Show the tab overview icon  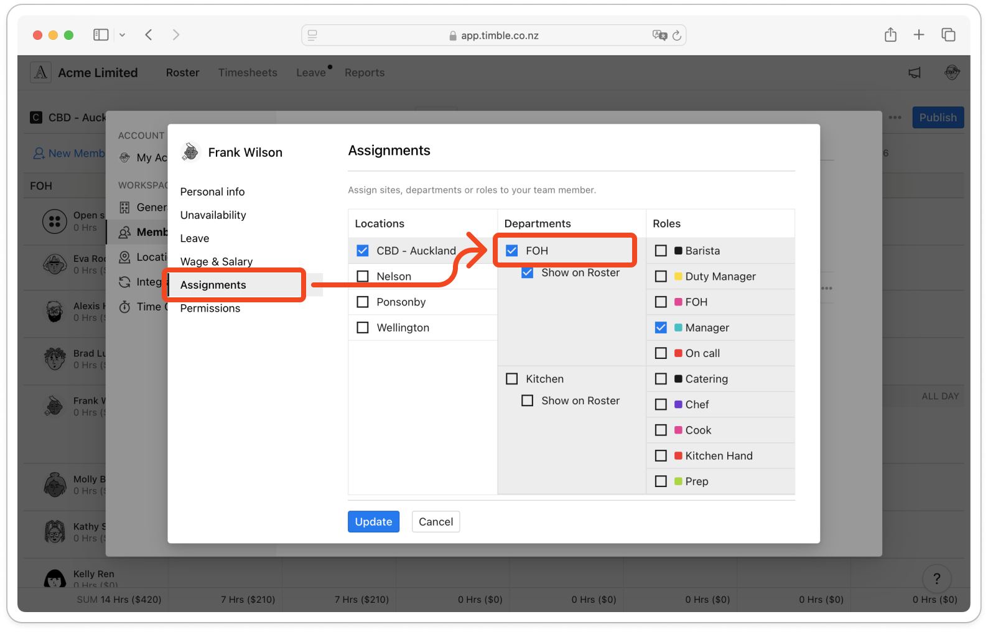click(x=948, y=35)
